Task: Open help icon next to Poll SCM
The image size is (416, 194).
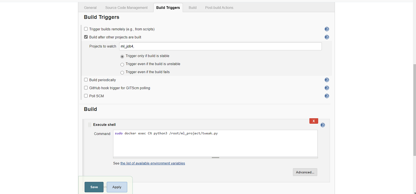Action: click(x=327, y=96)
